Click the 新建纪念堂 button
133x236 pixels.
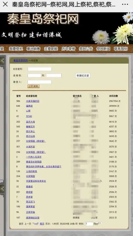click(83, 76)
